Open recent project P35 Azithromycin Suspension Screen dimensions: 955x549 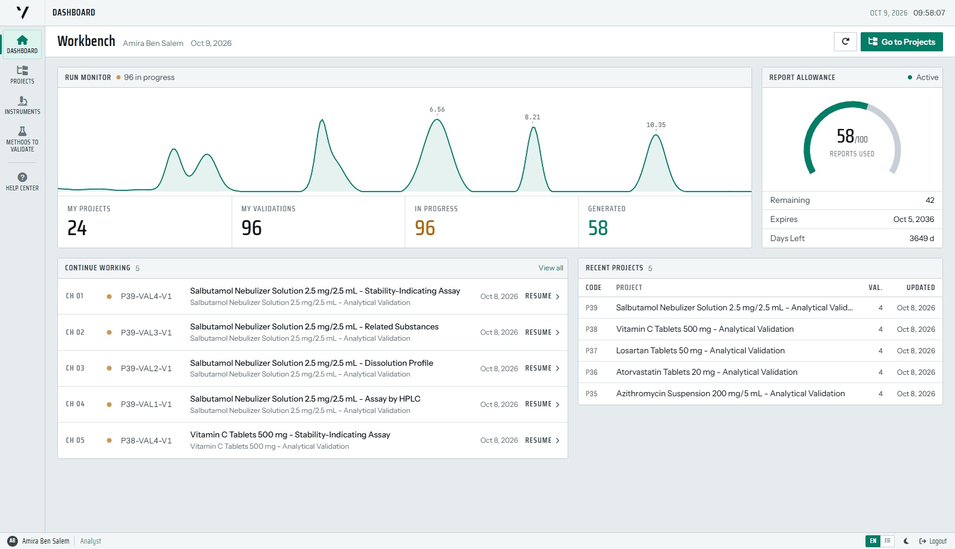point(760,394)
